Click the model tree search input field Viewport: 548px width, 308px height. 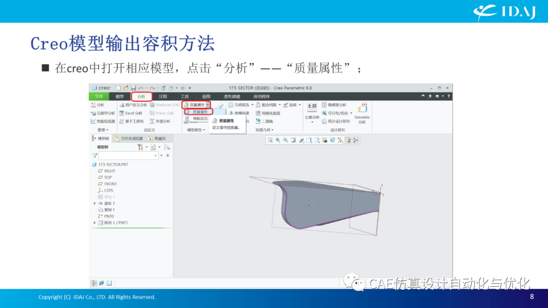tap(128, 156)
